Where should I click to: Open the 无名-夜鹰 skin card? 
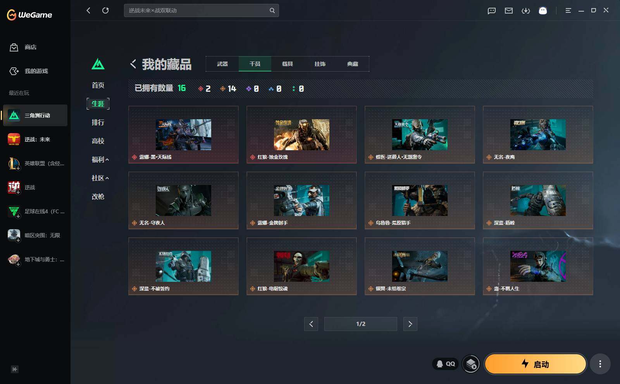click(x=538, y=135)
